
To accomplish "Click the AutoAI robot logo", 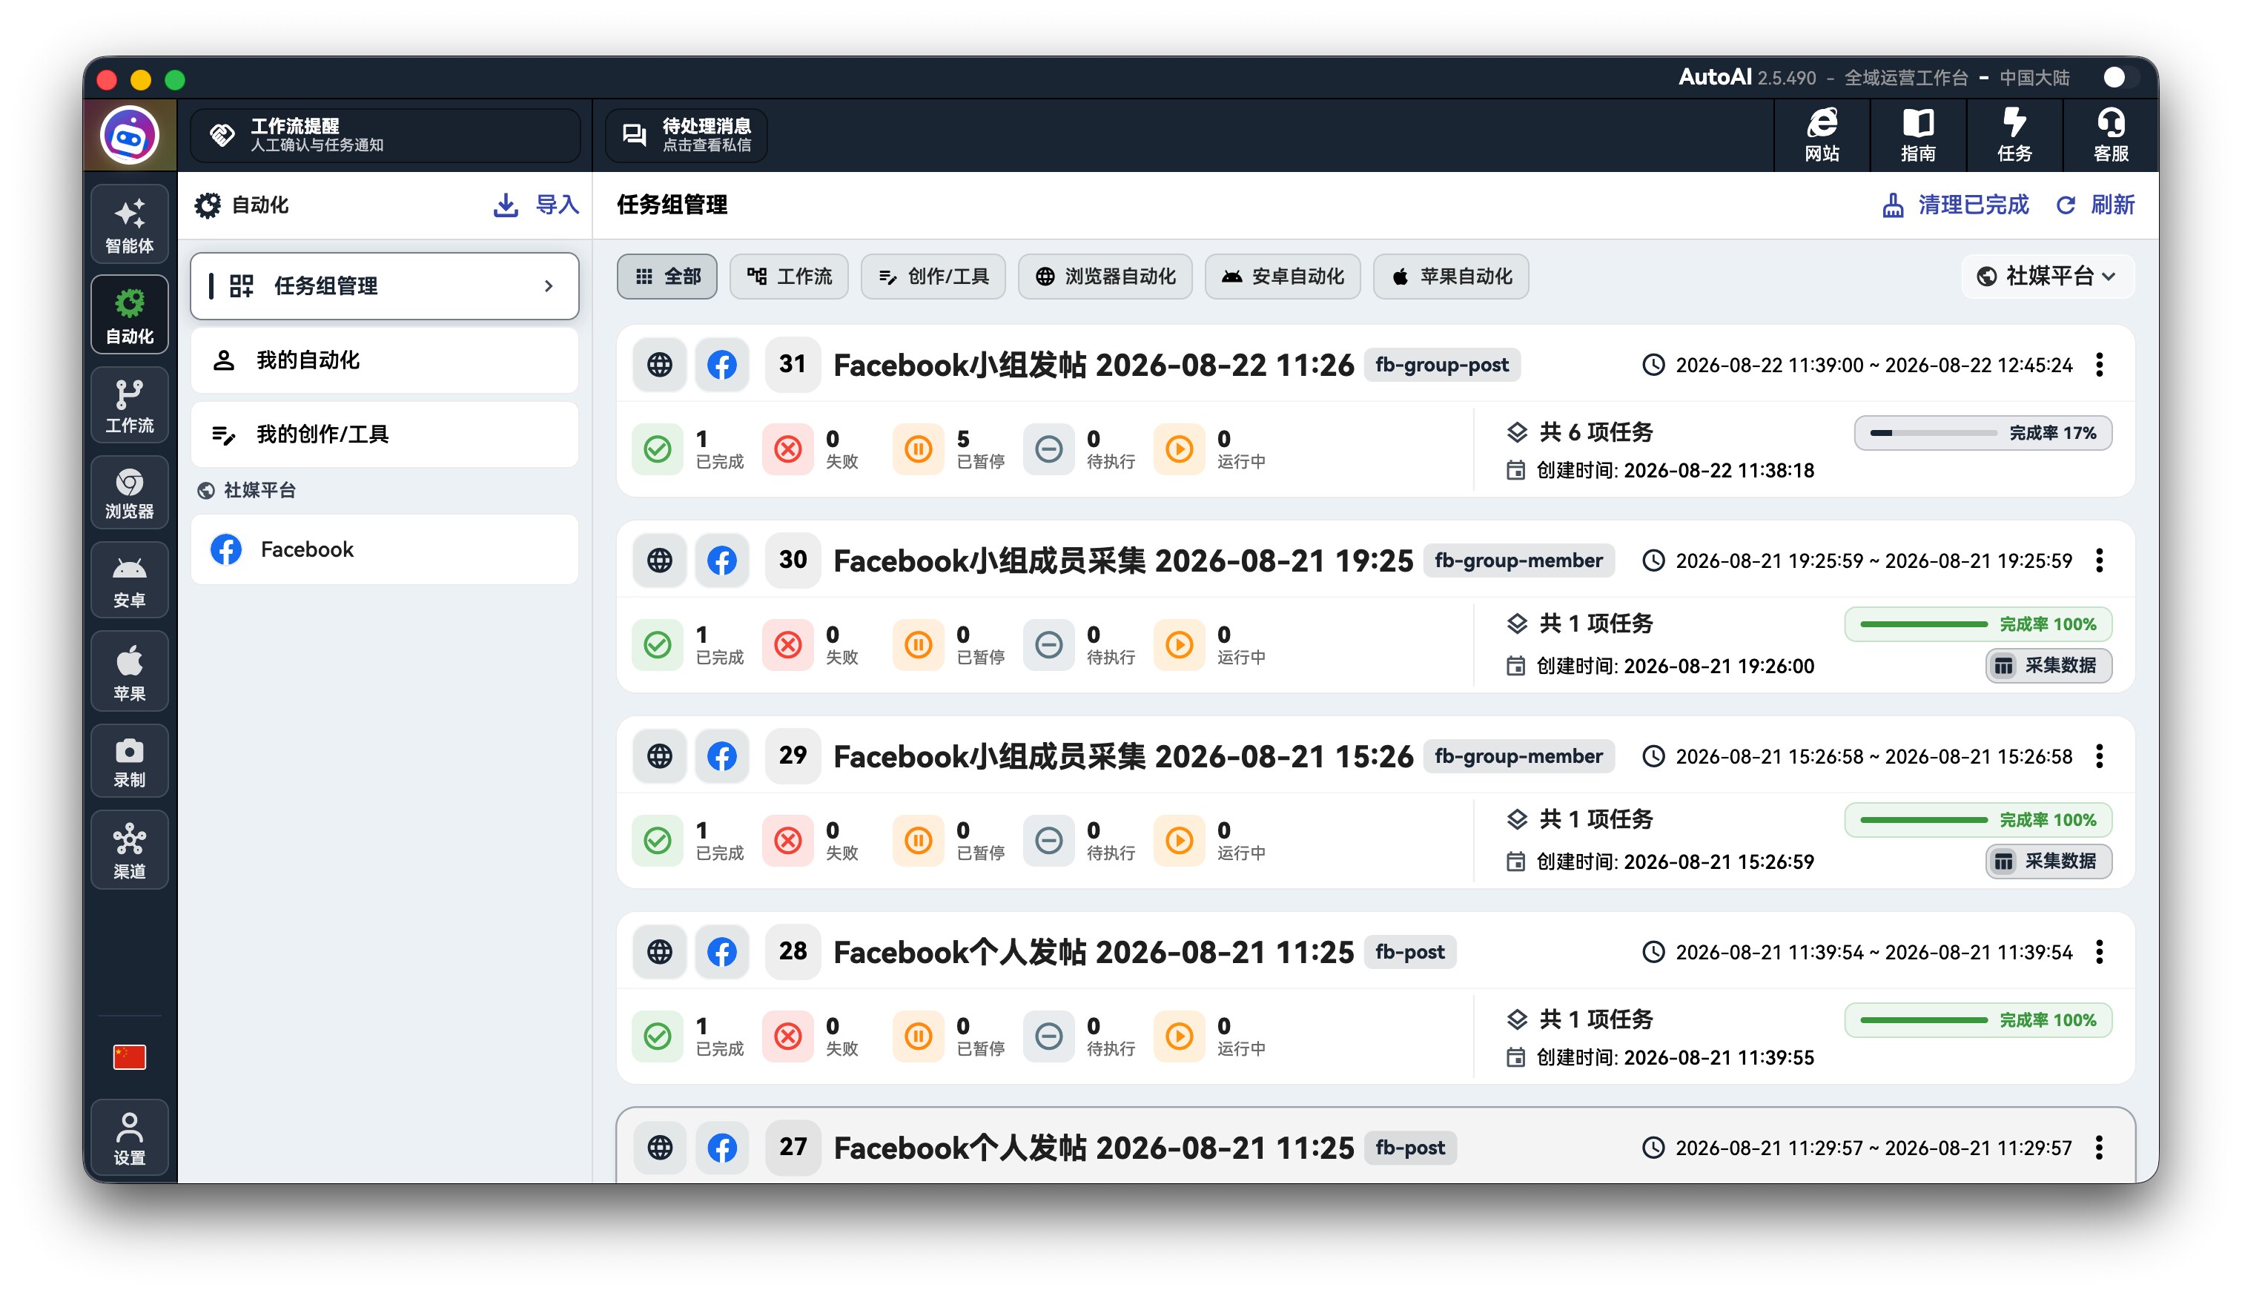I will (130, 136).
